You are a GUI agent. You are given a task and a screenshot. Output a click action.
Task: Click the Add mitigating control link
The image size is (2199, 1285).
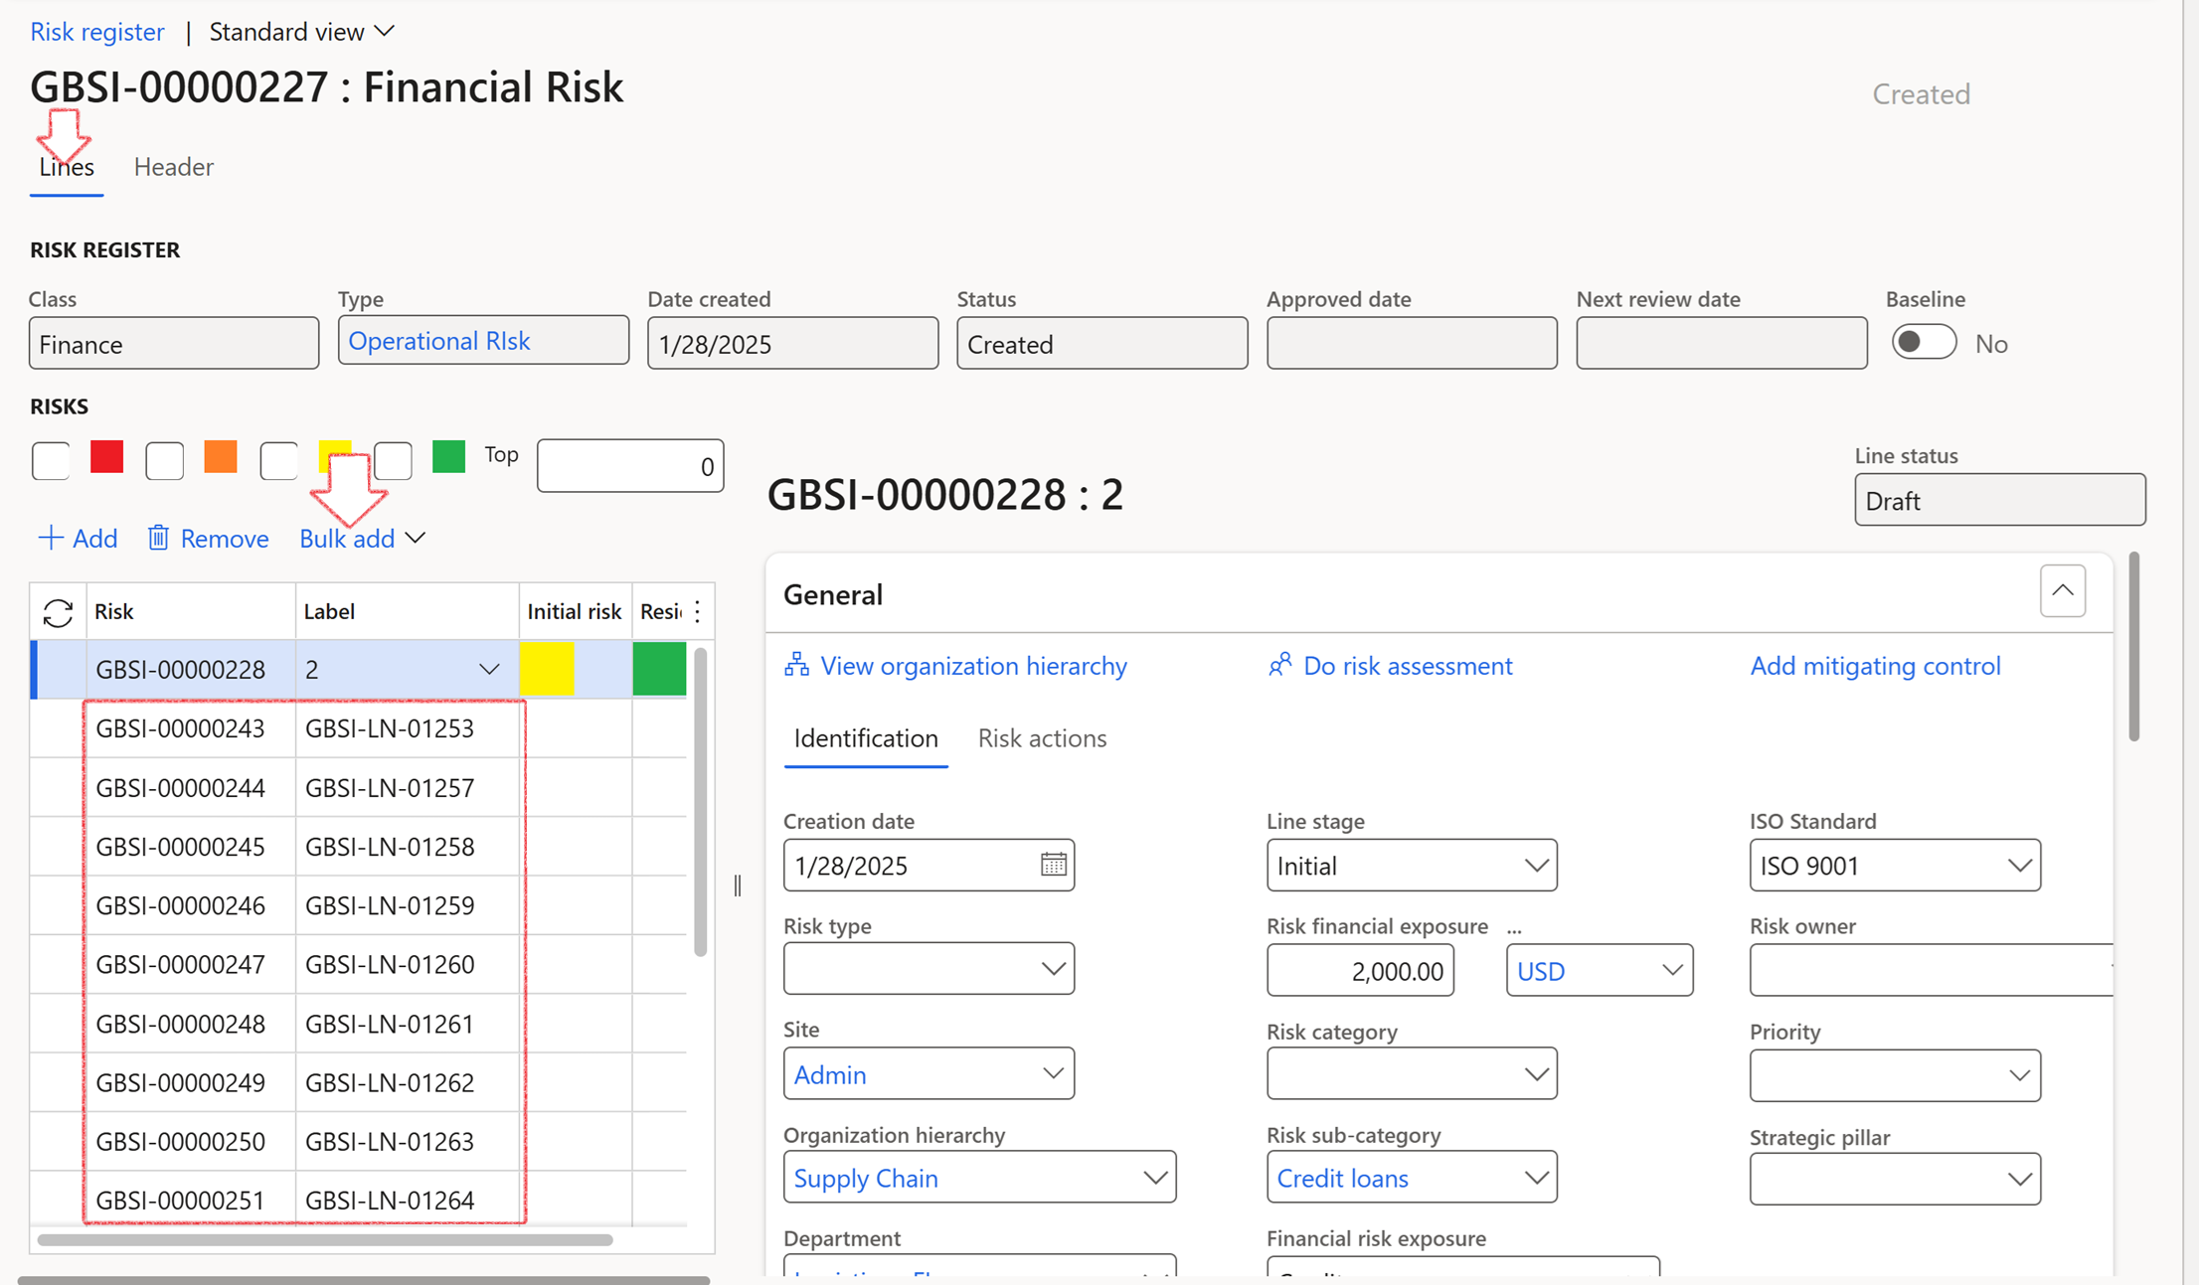[x=1874, y=665]
